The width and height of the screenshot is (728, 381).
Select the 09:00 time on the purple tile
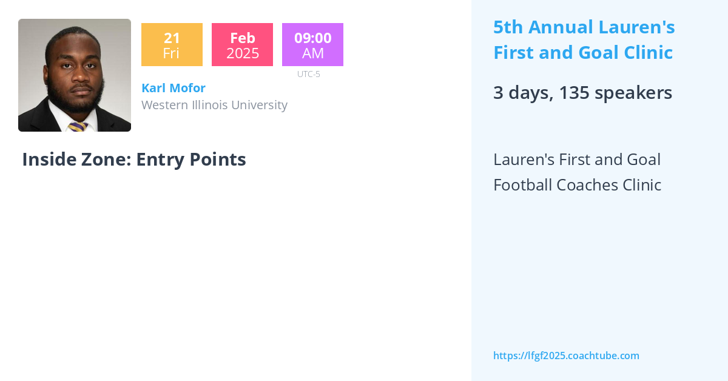312,38
